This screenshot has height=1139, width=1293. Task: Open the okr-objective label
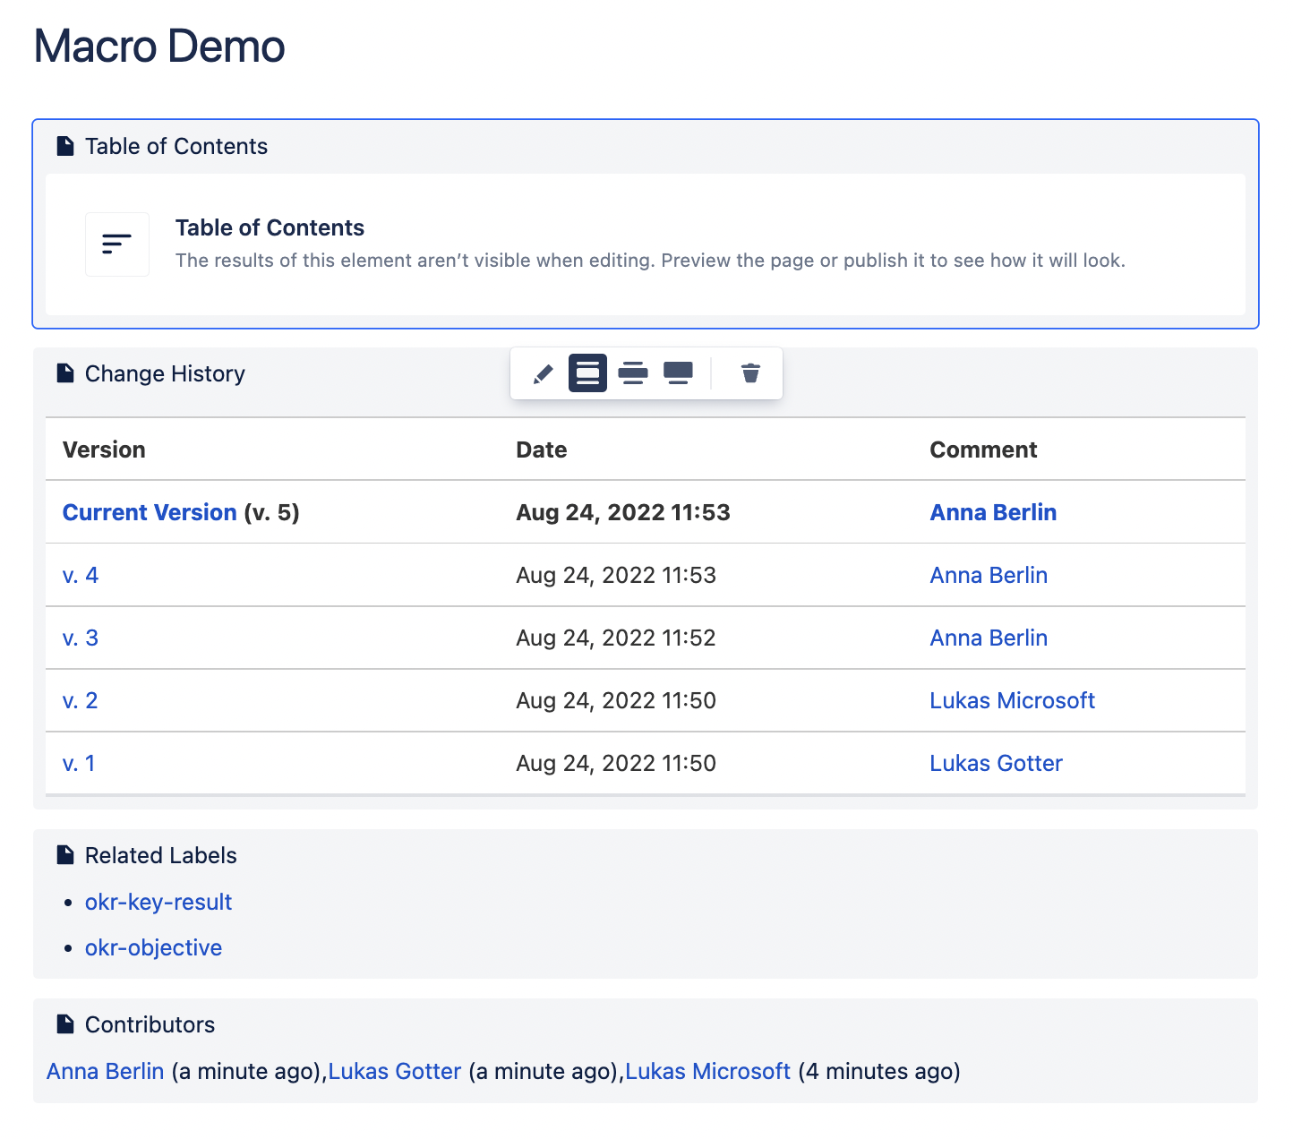[153, 947]
